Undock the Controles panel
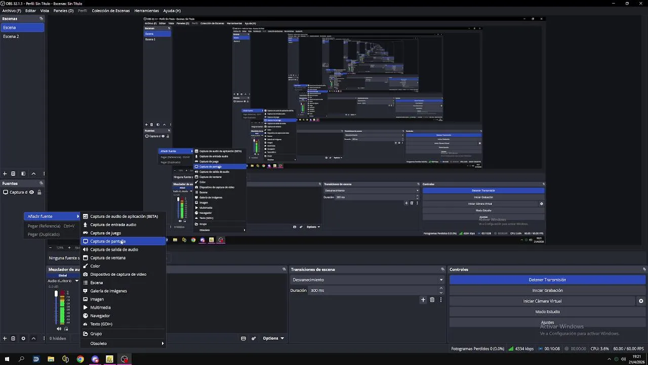 pos(644,270)
